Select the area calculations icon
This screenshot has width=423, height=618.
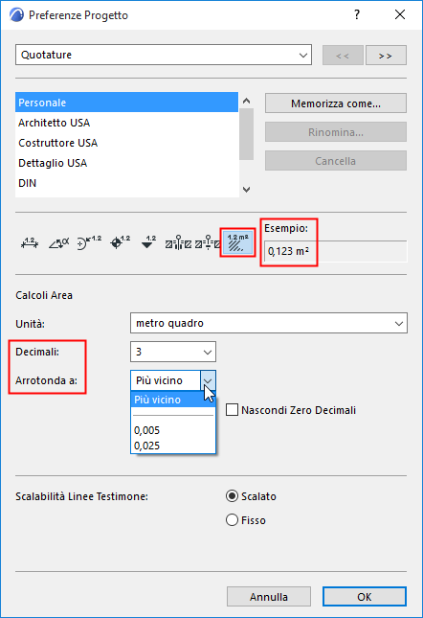click(x=237, y=242)
